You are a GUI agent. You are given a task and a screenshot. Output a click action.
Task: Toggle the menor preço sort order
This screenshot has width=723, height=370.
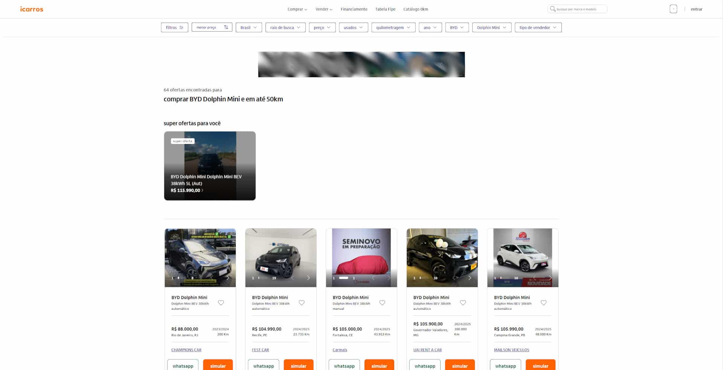[x=212, y=27]
